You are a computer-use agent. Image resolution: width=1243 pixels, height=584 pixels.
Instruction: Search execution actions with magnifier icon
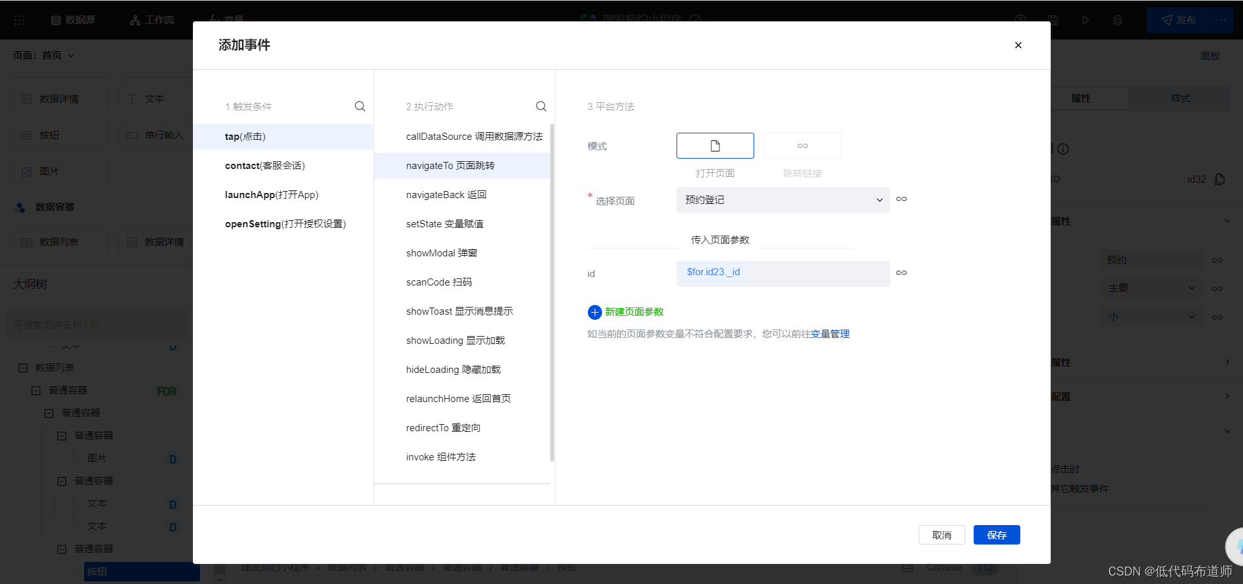pos(541,106)
